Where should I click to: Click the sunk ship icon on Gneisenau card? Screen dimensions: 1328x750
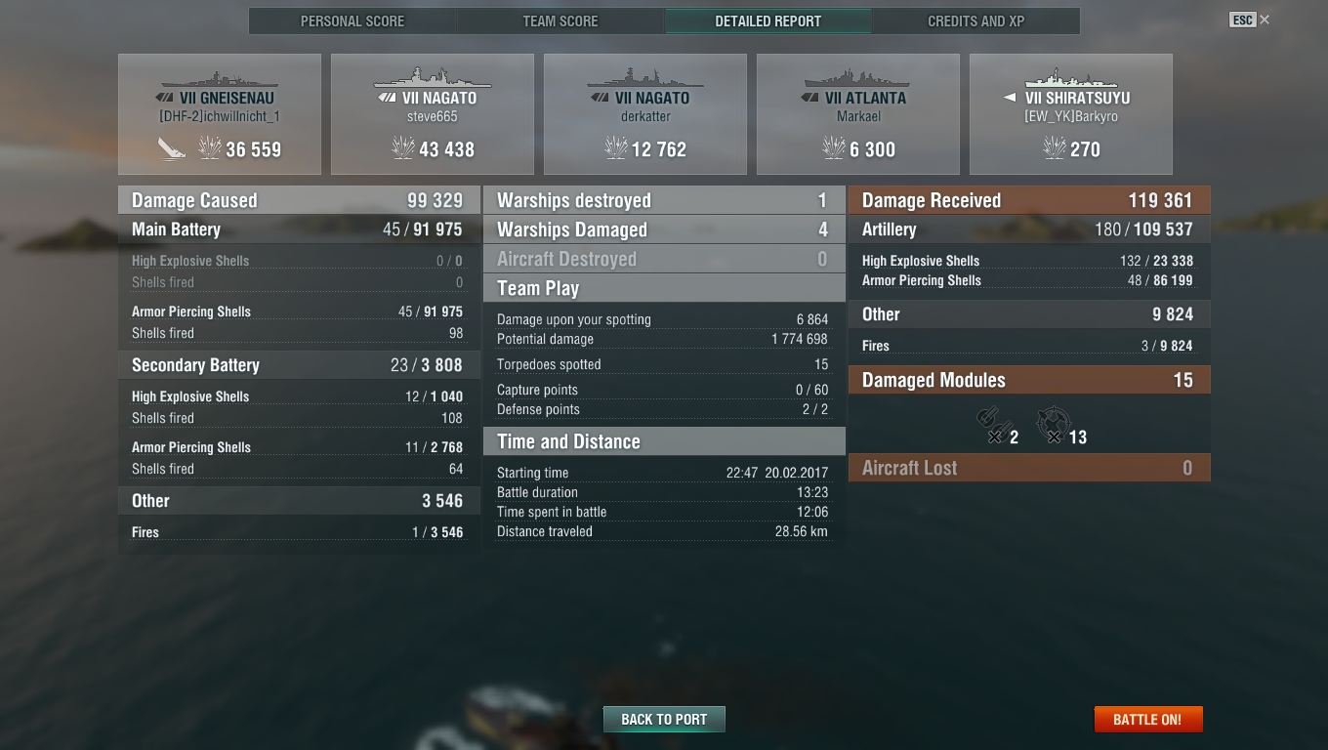pos(172,148)
